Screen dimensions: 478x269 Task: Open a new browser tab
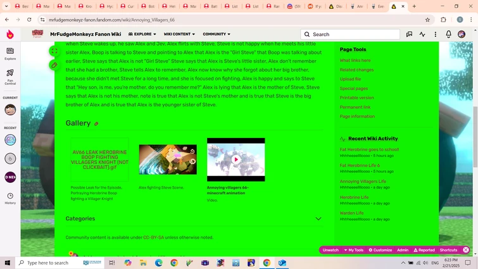pos(414,6)
